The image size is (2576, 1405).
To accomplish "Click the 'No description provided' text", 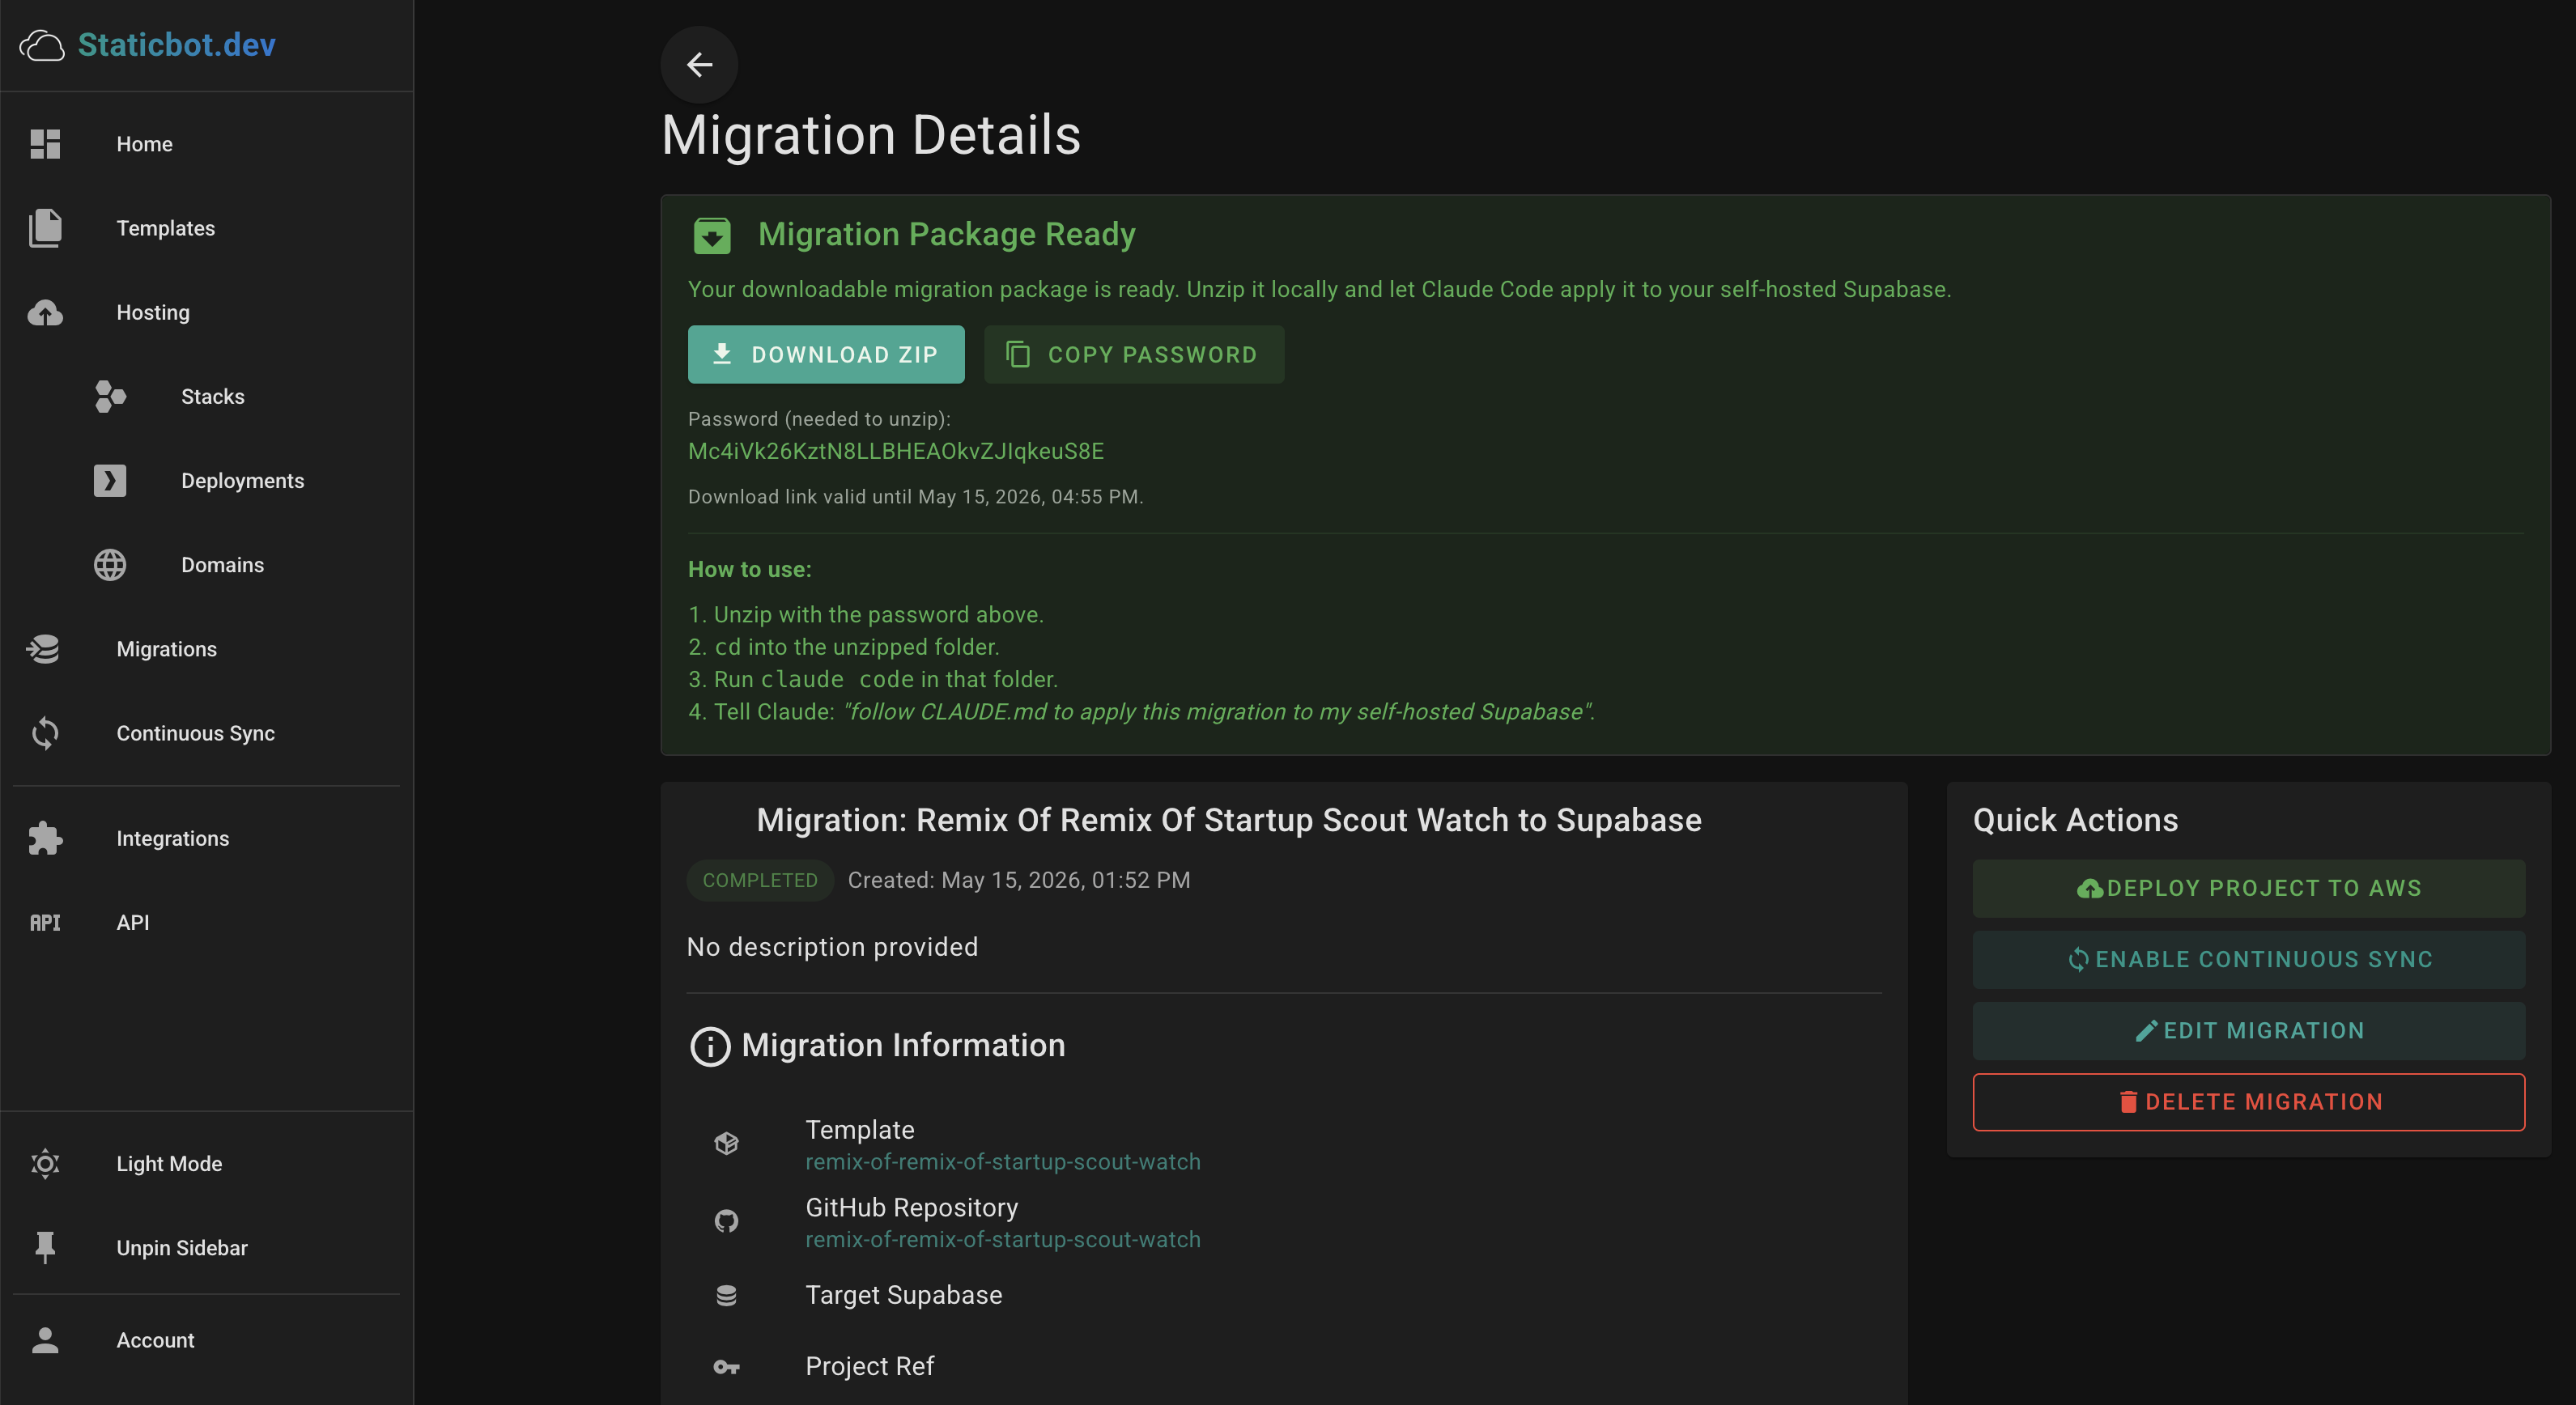I will (832, 947).
